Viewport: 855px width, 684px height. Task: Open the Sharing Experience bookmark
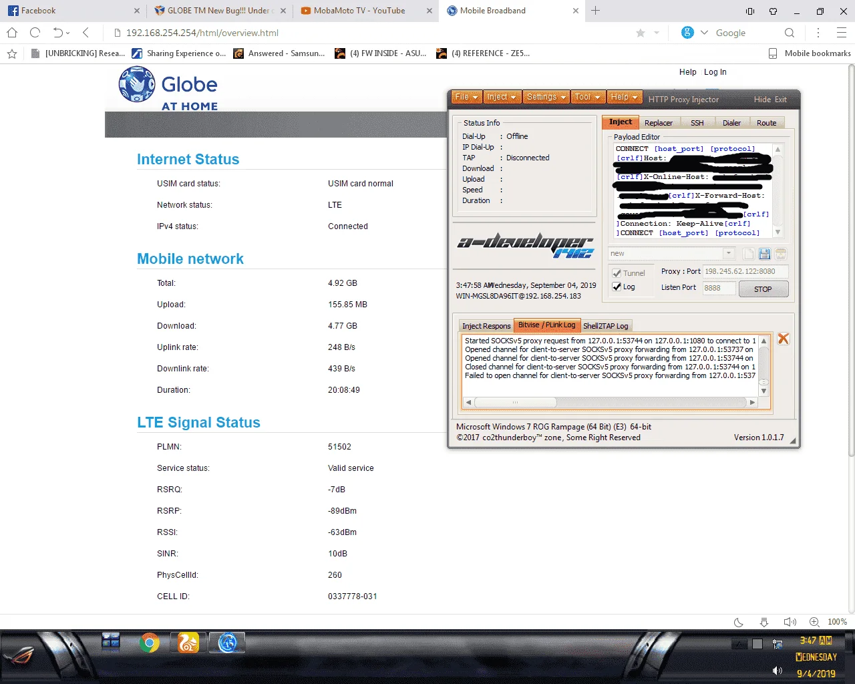click(179, 53)
